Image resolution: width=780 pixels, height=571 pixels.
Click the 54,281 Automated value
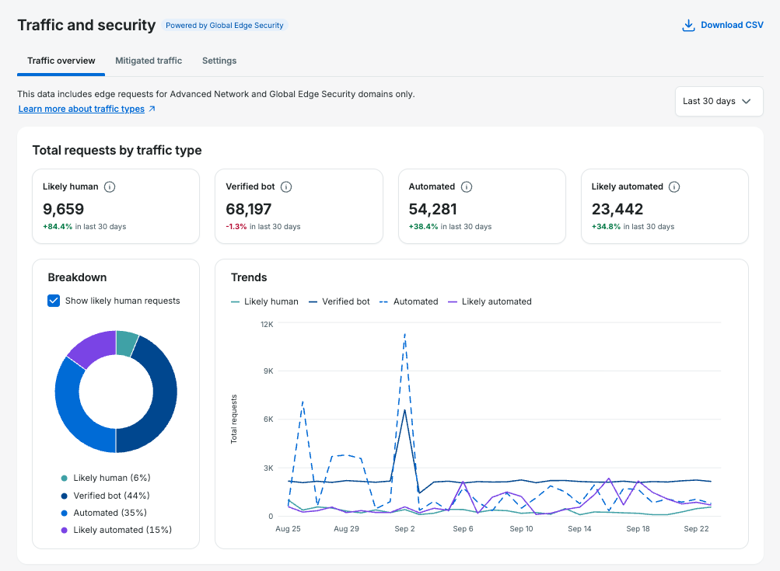433,209
